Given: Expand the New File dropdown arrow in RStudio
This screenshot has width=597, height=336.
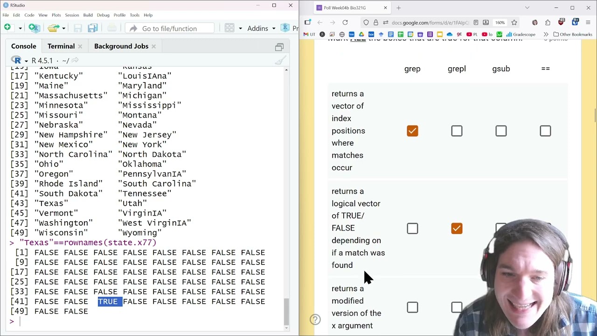Looking at the screenshot, I should pos(20,28).
